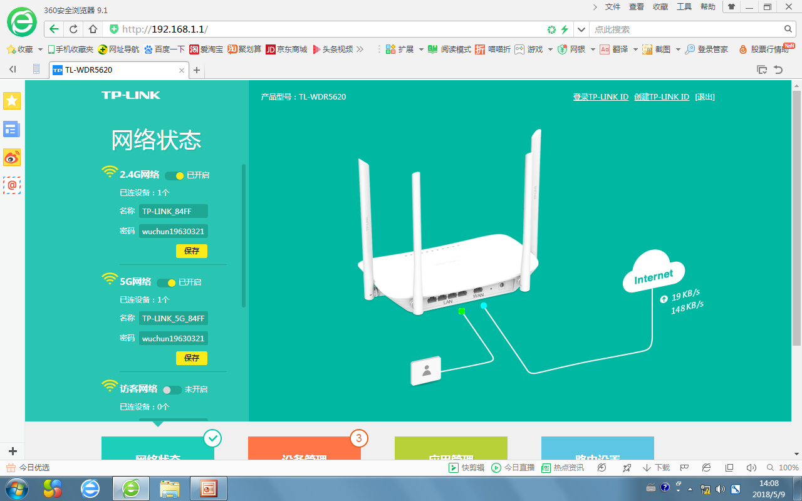Open the 工具 menu
Viewport: 802px width, 501px height.
pyautogui.click(x=684, y=7)
